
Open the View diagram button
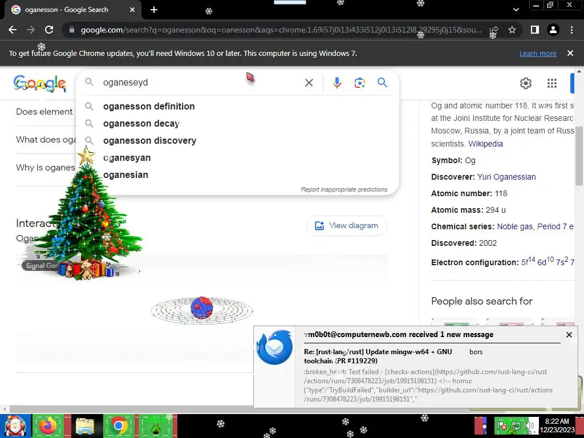(x=347, y=226)
